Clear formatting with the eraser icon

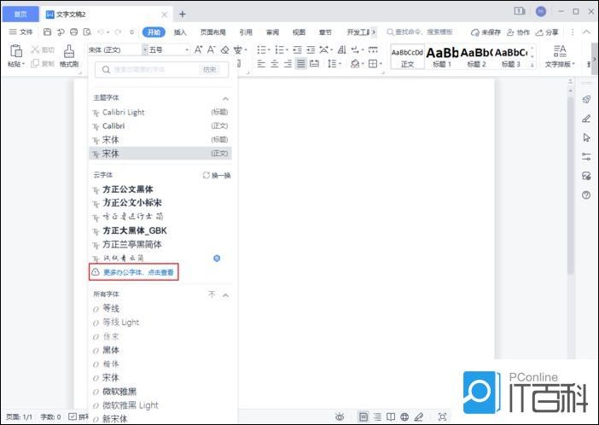click(225, 49)
